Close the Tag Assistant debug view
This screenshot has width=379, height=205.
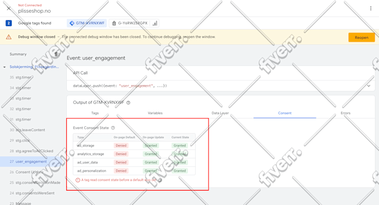tap(9, 8)
